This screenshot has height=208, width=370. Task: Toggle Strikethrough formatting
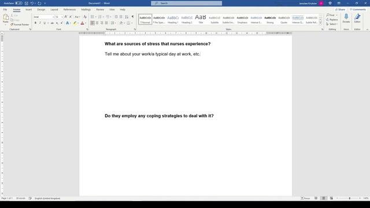pos(52,23)
